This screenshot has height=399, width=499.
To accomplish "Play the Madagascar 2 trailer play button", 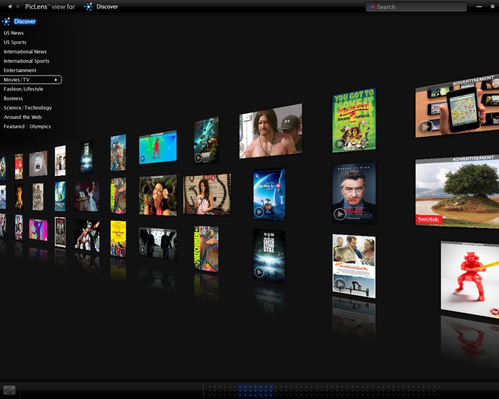I will coord(340,144).
